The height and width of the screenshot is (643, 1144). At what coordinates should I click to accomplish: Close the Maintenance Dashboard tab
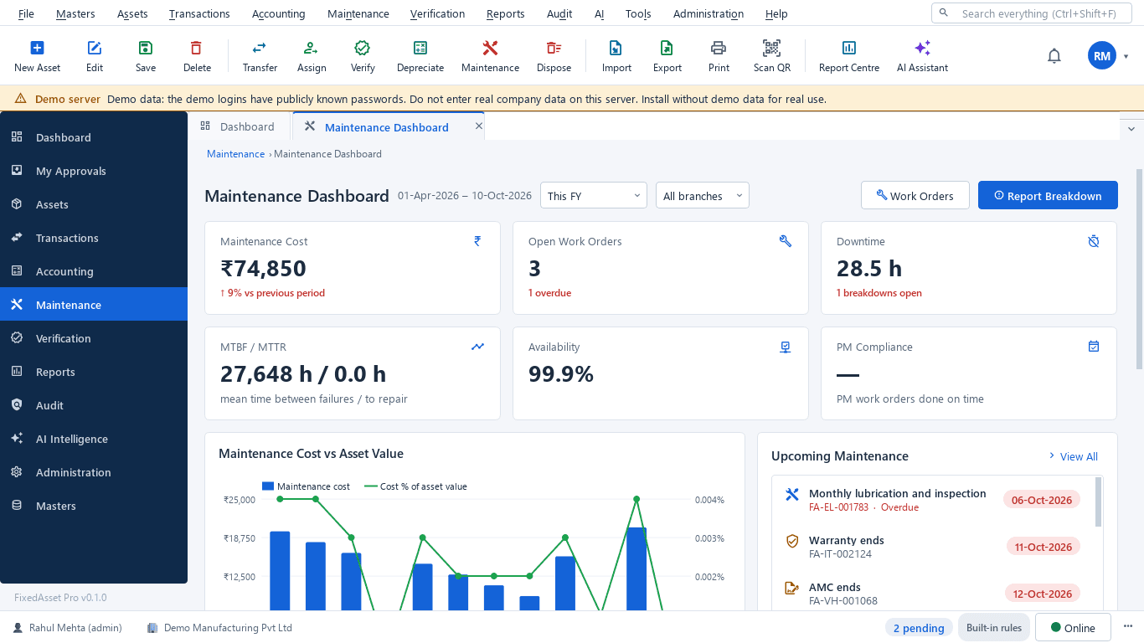pos(479,126)
